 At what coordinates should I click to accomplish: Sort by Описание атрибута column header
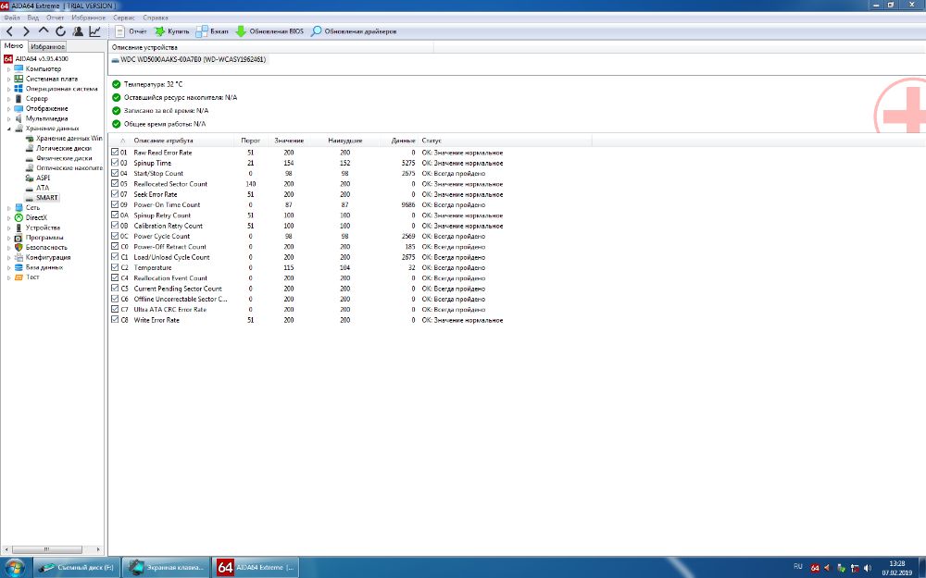[x=163, y=141]
